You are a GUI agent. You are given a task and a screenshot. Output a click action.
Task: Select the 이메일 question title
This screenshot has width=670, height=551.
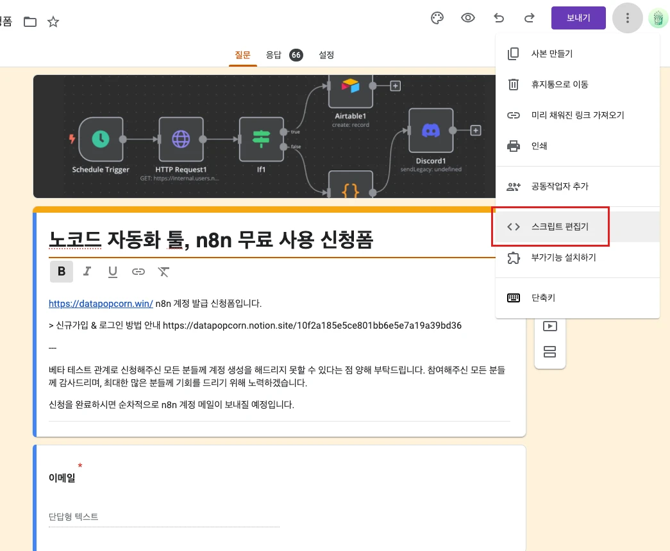pos(62,477)
